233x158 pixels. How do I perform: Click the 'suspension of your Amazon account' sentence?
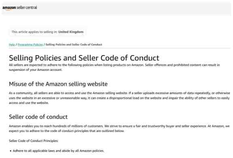[x=36, y=70]
